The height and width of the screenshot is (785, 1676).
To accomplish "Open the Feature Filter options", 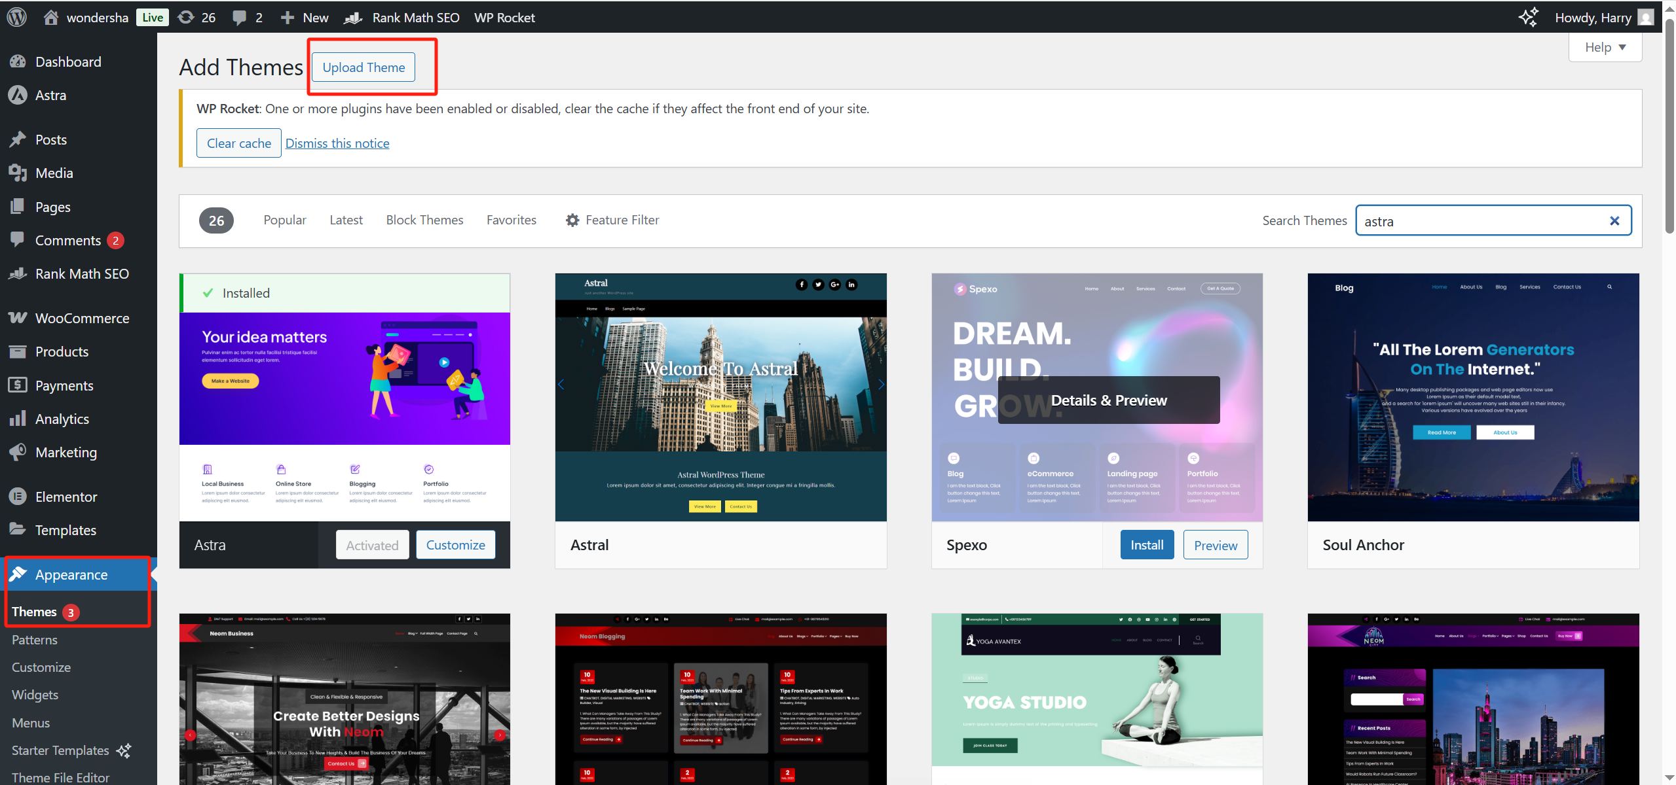I will point(612,220).
